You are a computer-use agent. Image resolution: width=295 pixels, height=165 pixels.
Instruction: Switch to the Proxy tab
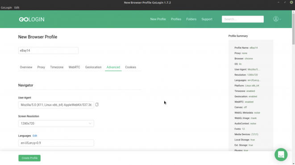pyautogui.click(x=41, y=67)
